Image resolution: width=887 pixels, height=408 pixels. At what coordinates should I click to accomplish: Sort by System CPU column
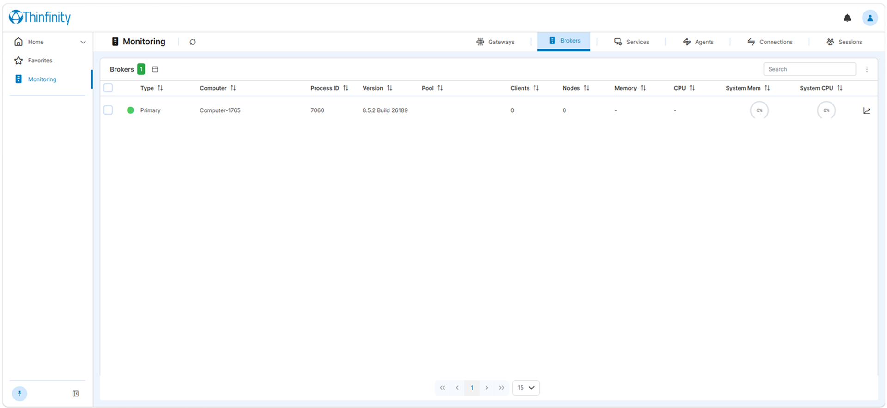[x=840, y=88]
